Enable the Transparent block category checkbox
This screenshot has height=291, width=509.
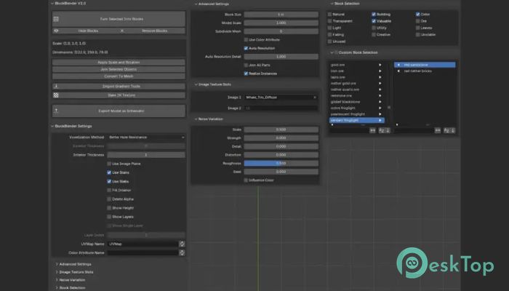(330, 21)
